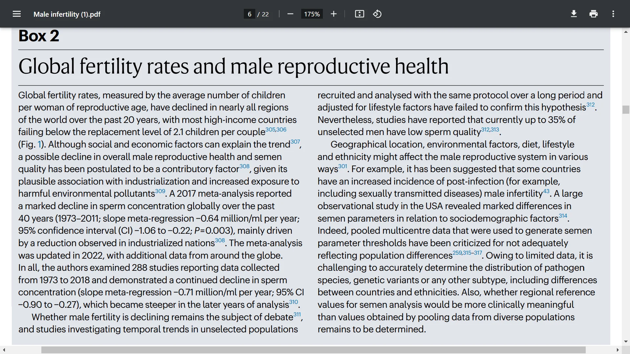Zoom in on the document
The height and width of the screenshot is (354, 630).
click(333, 14)
